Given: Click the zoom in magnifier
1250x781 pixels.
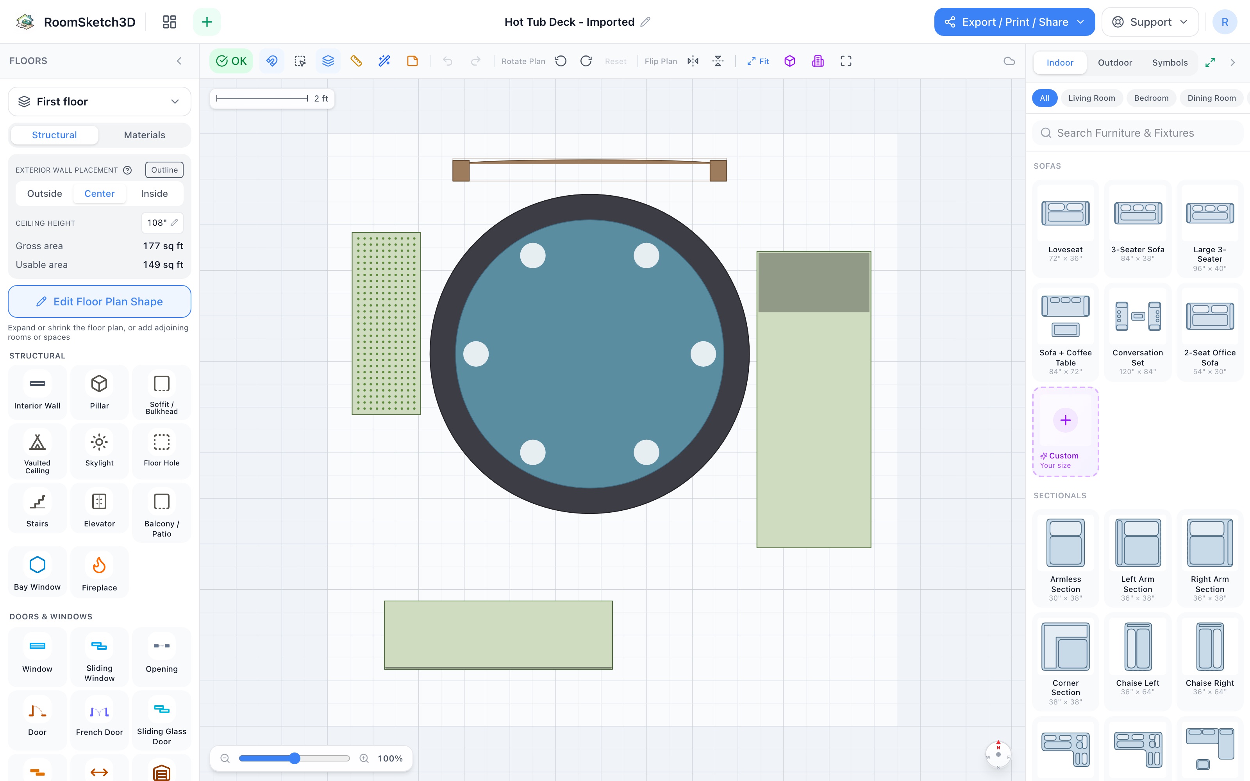Looking at the screenshot, I should point(364,758).
